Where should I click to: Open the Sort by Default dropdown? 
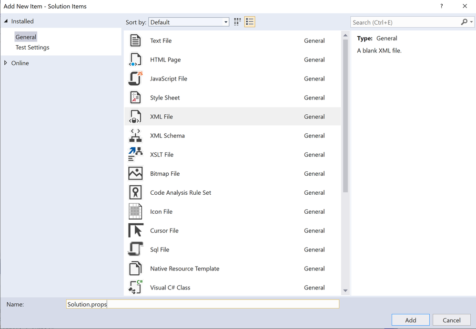189,22
